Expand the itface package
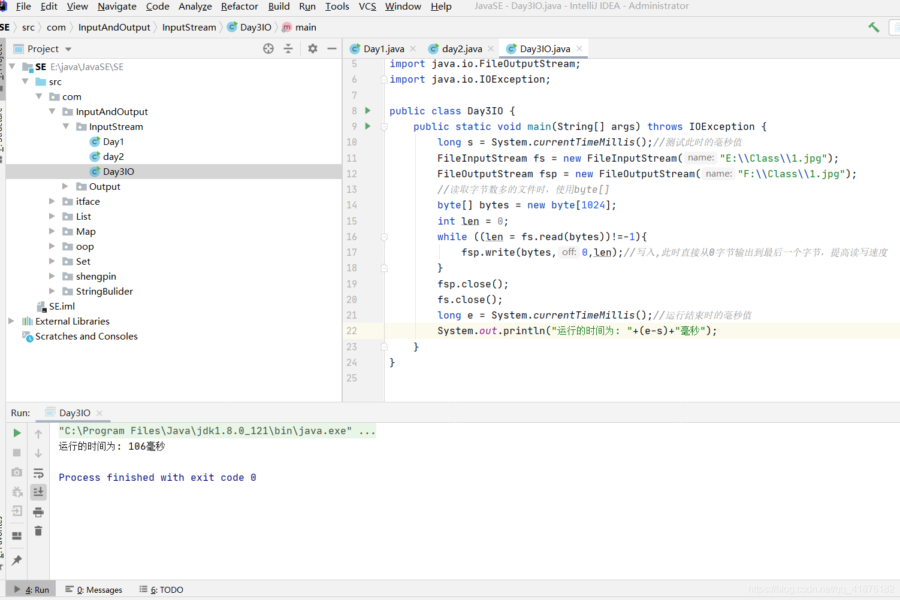The width and height of the screenshot is (900, 600). tap(52, 201)
